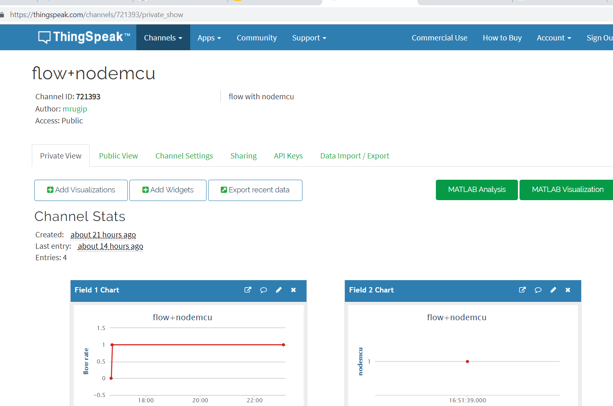
Task: Click the address bar URL
Action: coord(96,15)
